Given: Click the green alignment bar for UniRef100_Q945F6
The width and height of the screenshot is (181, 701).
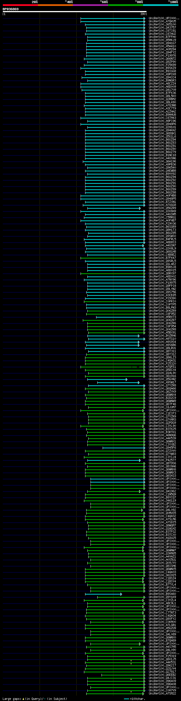Looking at the screenshot, I should (124, 448).
